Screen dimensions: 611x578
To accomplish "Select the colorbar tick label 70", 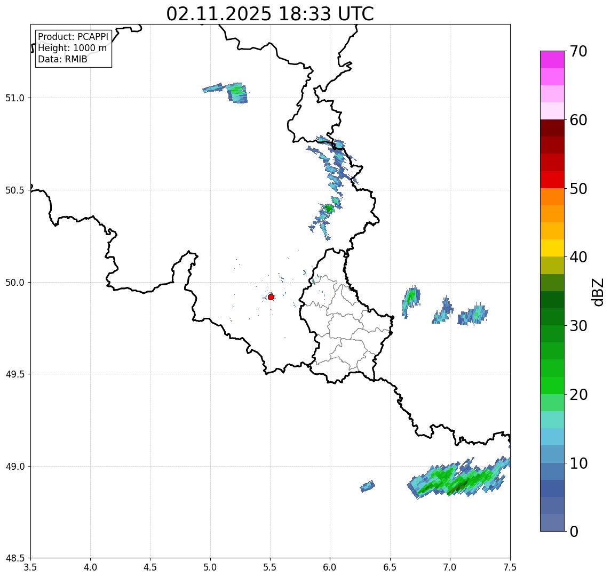I will [x=578, y=51].
